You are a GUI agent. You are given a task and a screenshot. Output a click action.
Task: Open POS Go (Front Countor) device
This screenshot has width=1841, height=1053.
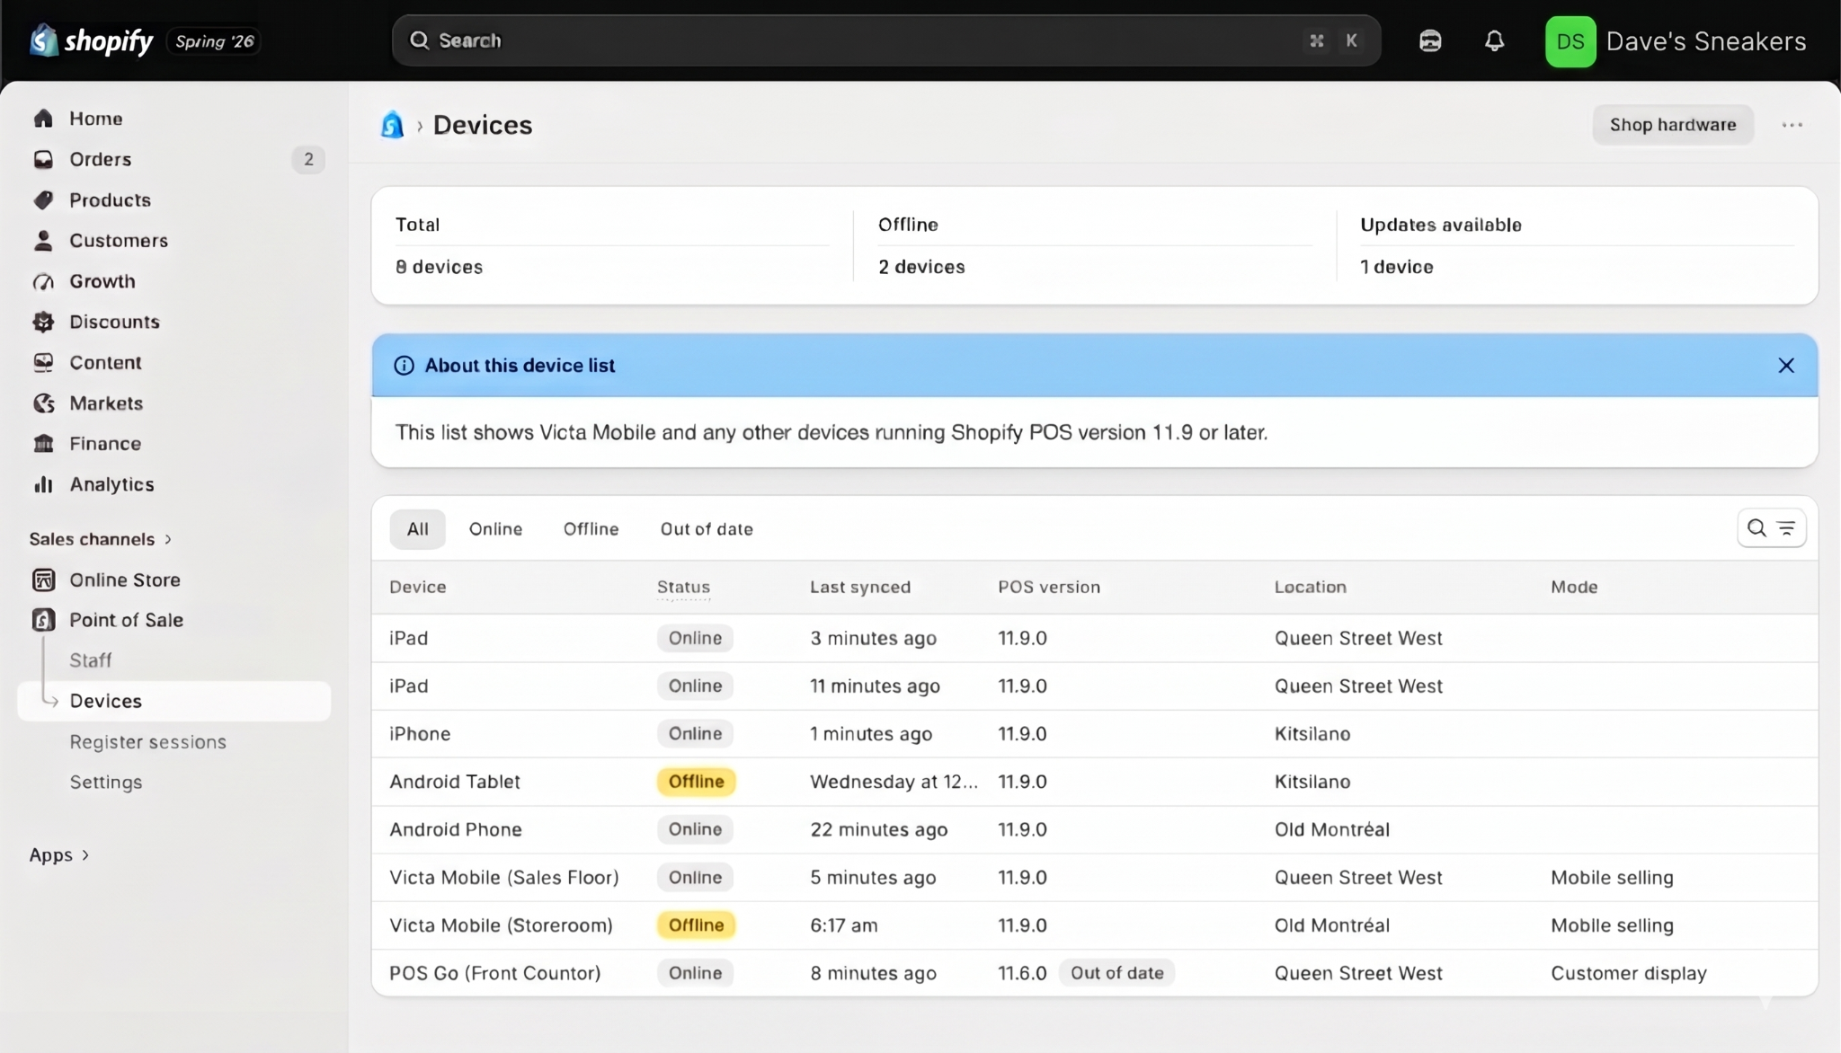1094,973
